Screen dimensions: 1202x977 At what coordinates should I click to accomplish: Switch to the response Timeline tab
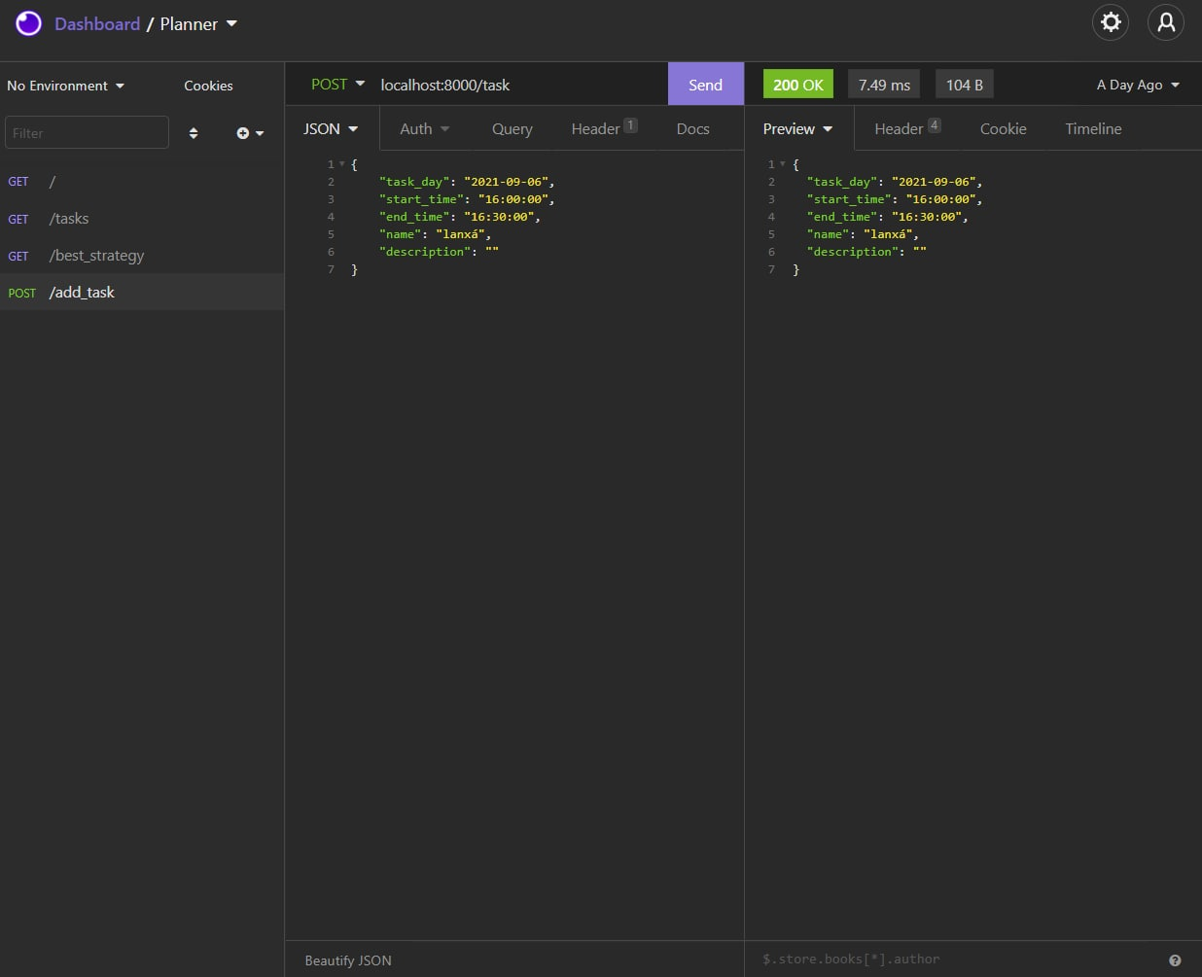coord(1093,128)
